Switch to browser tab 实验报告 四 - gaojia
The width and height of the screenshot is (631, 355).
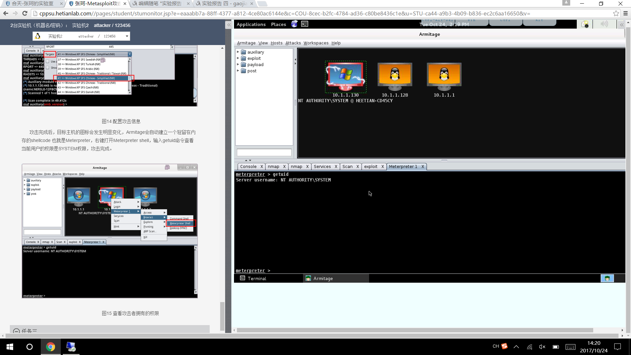pos(224,4)
